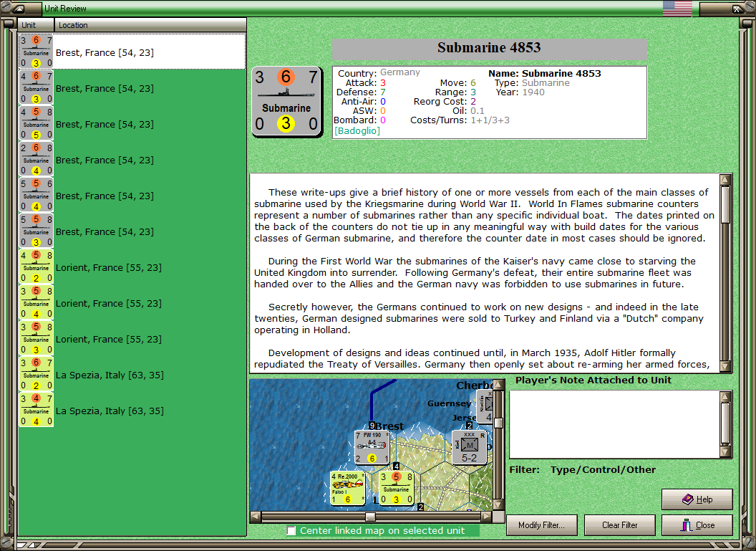Select the 2-6-8 submarine counter at Brest

[x=37, y=159]
